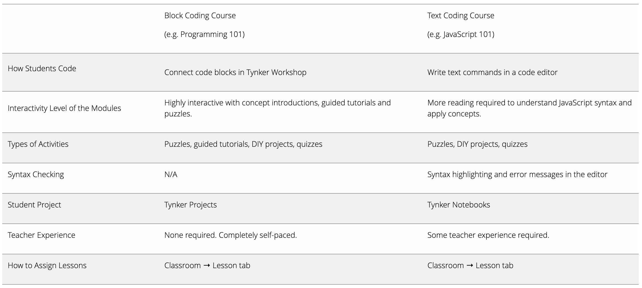This screenshot has height=288, width=642.
Task: Click the Tynker Projects cell
Action: tap(191, 205)
